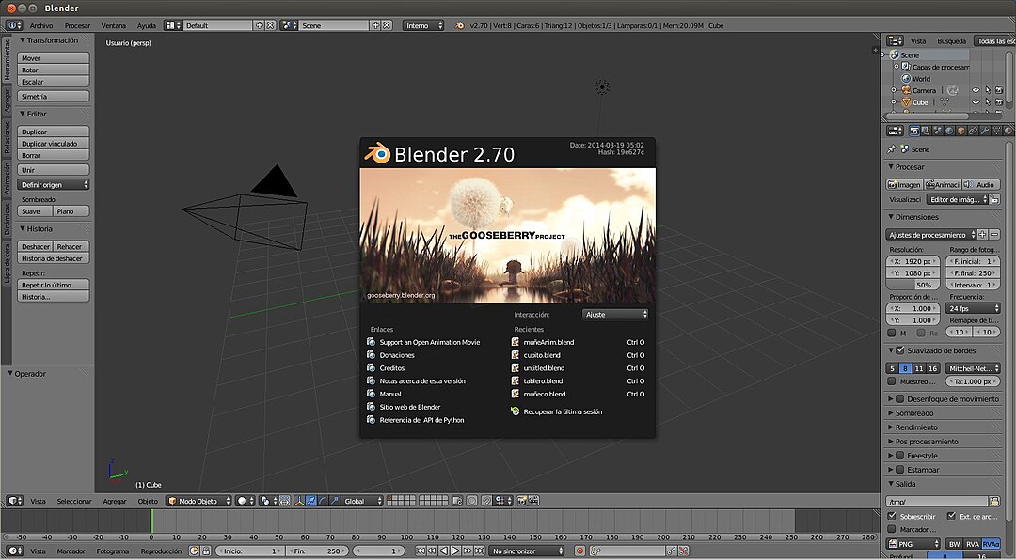Open the Interacción Ajuste dropdown
This screenshot has width=1016, height=559.
tap(615, 315)
